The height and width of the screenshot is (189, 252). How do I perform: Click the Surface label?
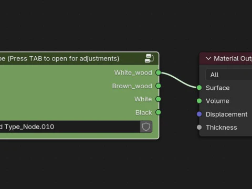(217, 88)
